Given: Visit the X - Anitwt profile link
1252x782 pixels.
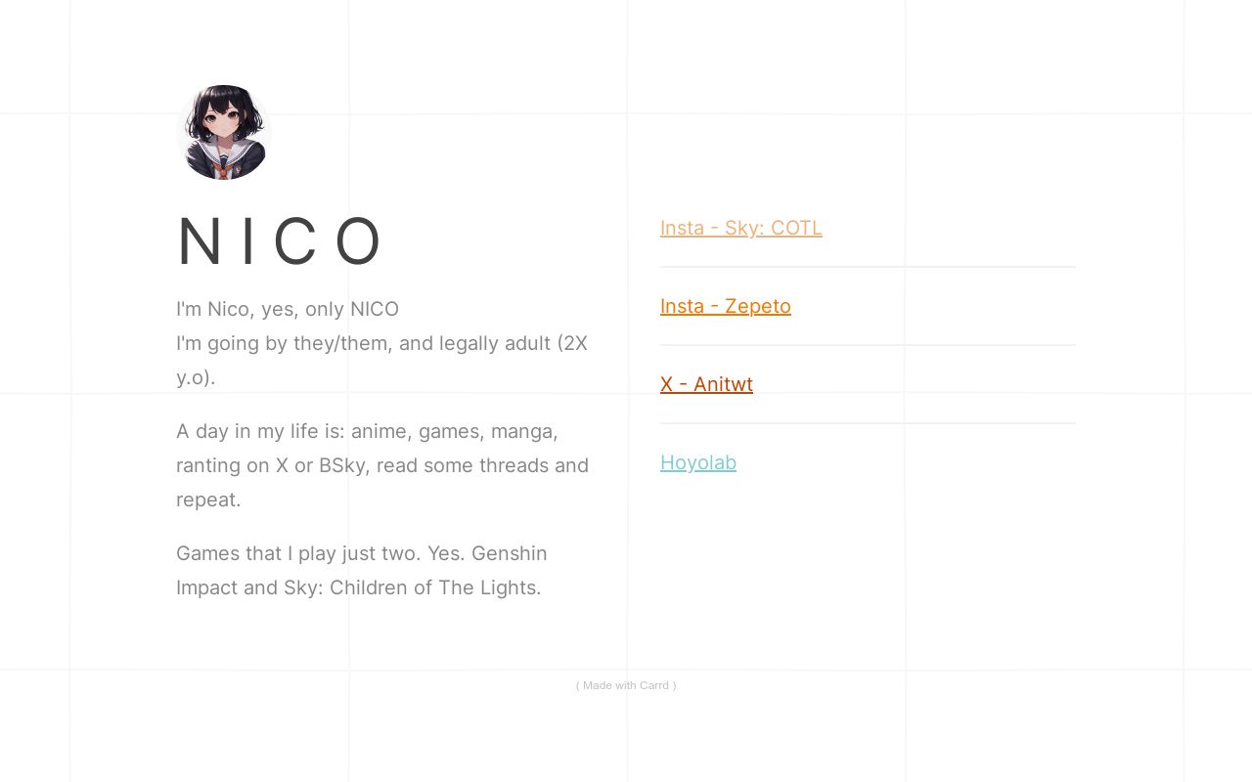Looking at the screenshot, I should click(706, 384).
